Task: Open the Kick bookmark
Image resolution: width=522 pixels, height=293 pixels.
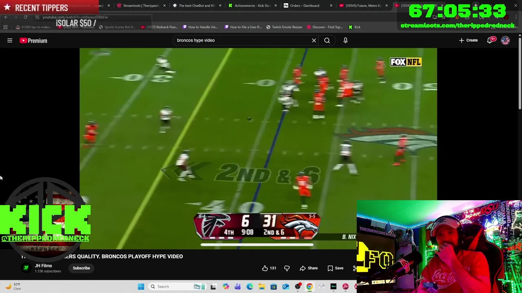Action: coord(354,27)
